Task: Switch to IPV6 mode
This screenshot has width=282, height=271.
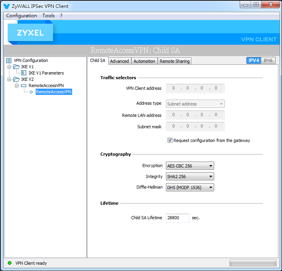Action: click(268, 60)
